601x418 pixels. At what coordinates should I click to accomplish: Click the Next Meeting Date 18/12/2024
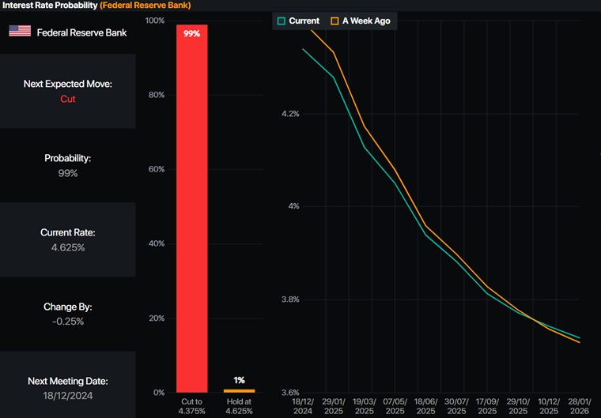click(x=67, y=396)
